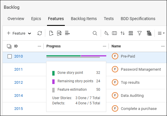Sort by the Progress column header

[53, 46]
